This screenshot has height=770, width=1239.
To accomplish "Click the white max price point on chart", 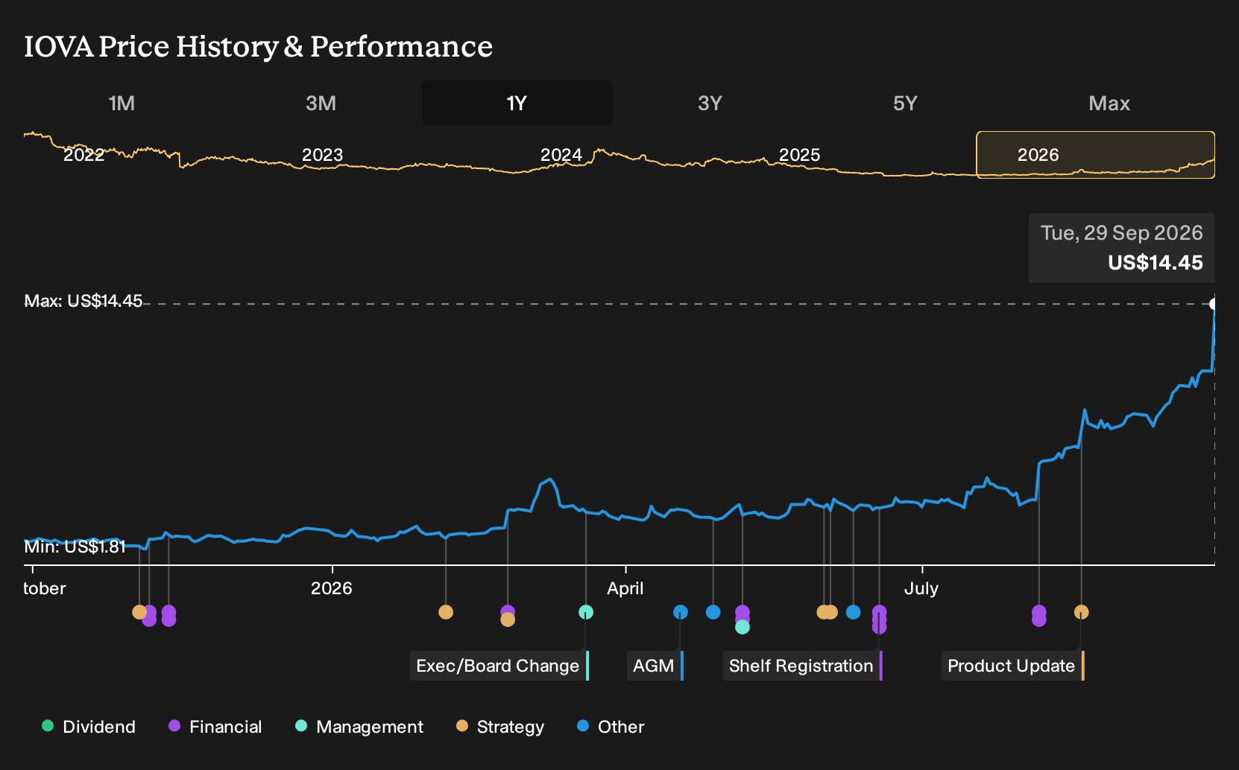I will [x=1214, y=304].
